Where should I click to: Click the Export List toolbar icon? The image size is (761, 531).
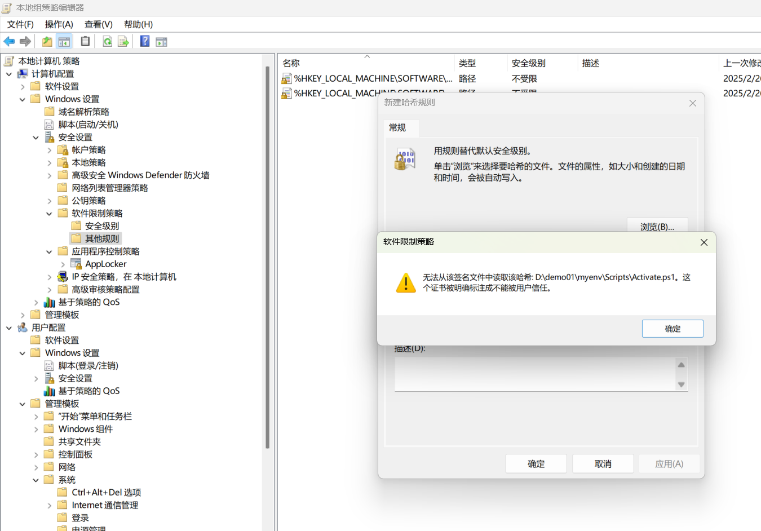[123, 41]
